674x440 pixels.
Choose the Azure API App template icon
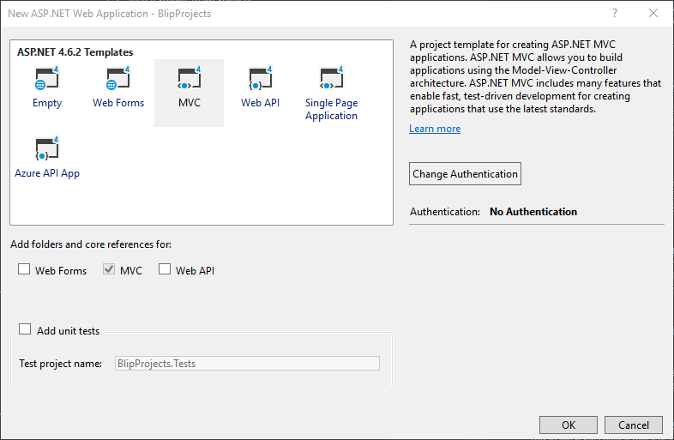click(x=46, y=149)
